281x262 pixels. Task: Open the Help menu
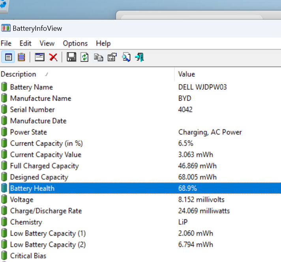[x=103, y=43]
